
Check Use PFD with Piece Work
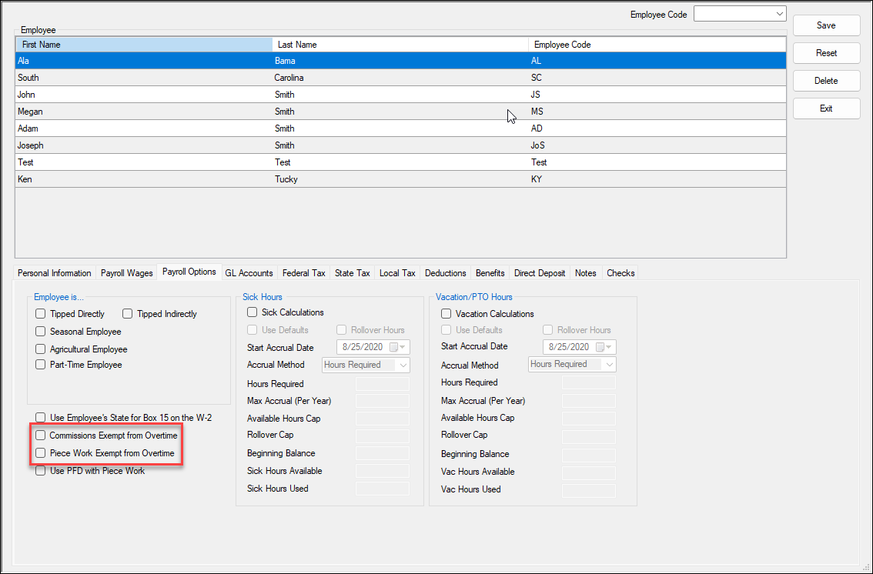coord(41,471)
